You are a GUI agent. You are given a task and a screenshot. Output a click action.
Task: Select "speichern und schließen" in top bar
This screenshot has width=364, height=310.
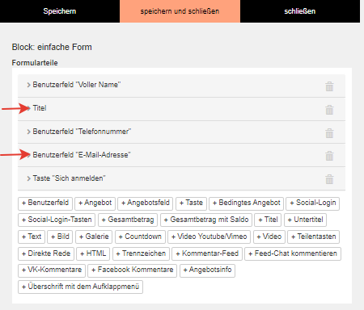click(x=180, y=11)
